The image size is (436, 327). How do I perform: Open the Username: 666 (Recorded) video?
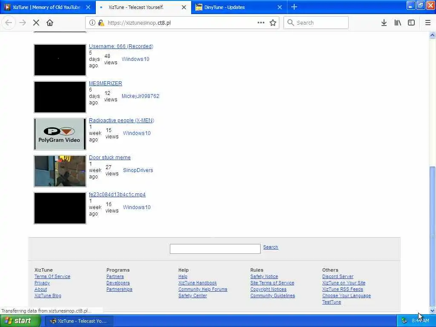[x=121, y=46]
